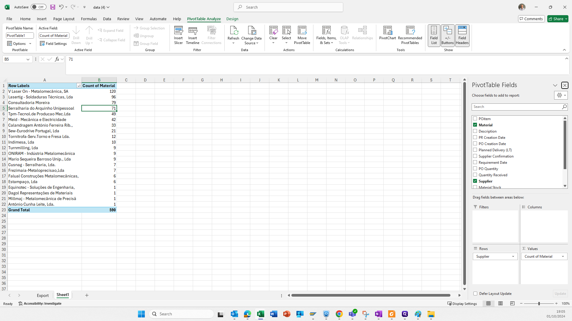Turn on the AutoSave toggle

(x=38, y=7)
